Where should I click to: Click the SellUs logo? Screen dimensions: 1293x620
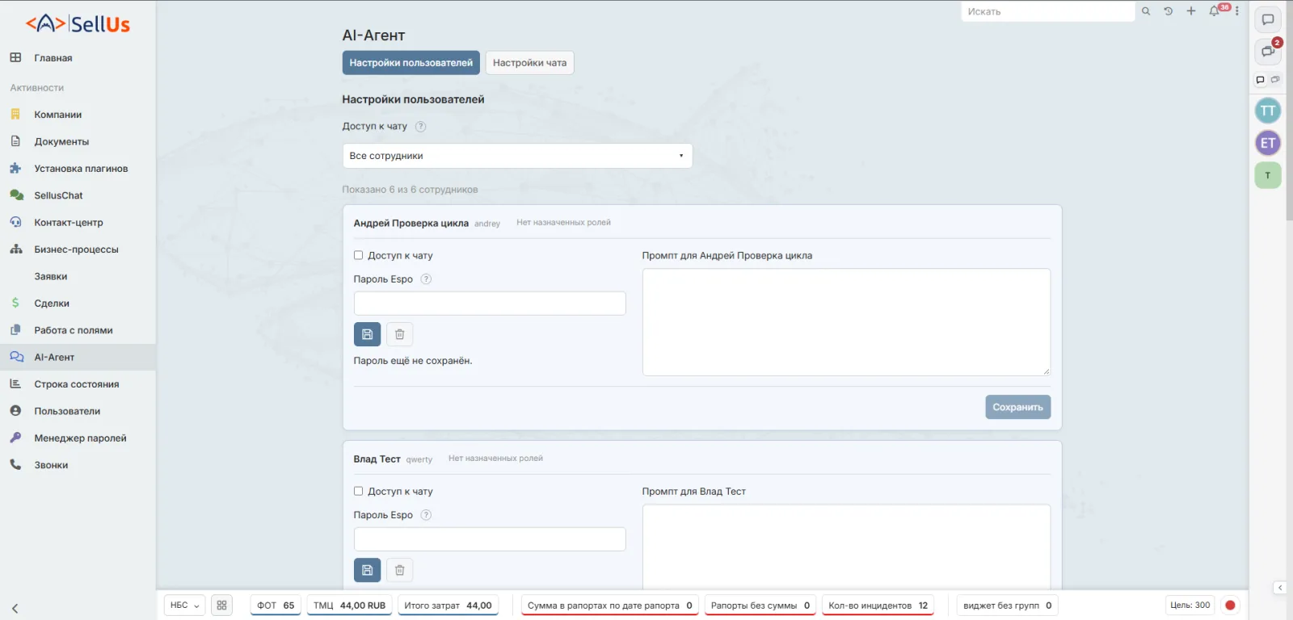coord(78,23)
